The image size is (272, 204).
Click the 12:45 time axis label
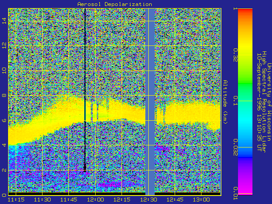[x=175, y=200]
